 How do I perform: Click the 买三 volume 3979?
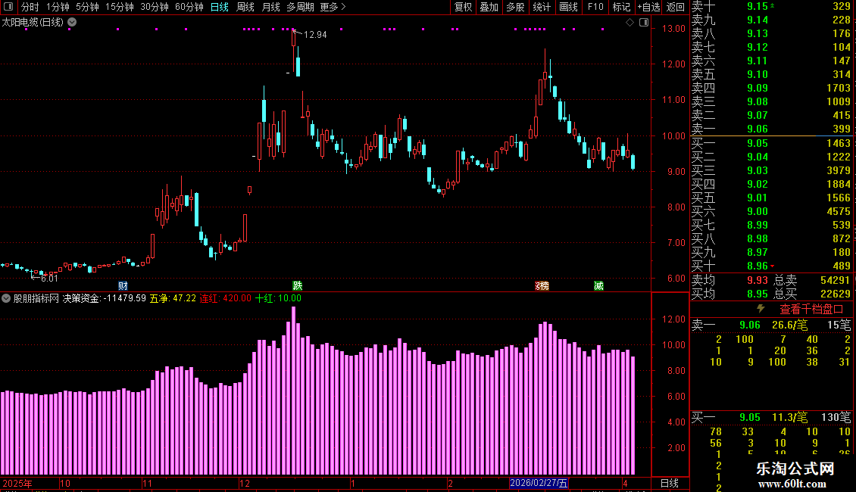tap(838, 170)
